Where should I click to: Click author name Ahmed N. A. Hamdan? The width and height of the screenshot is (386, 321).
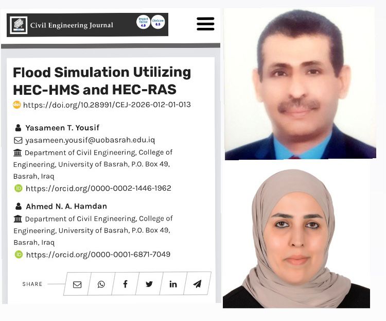point(67,206)
